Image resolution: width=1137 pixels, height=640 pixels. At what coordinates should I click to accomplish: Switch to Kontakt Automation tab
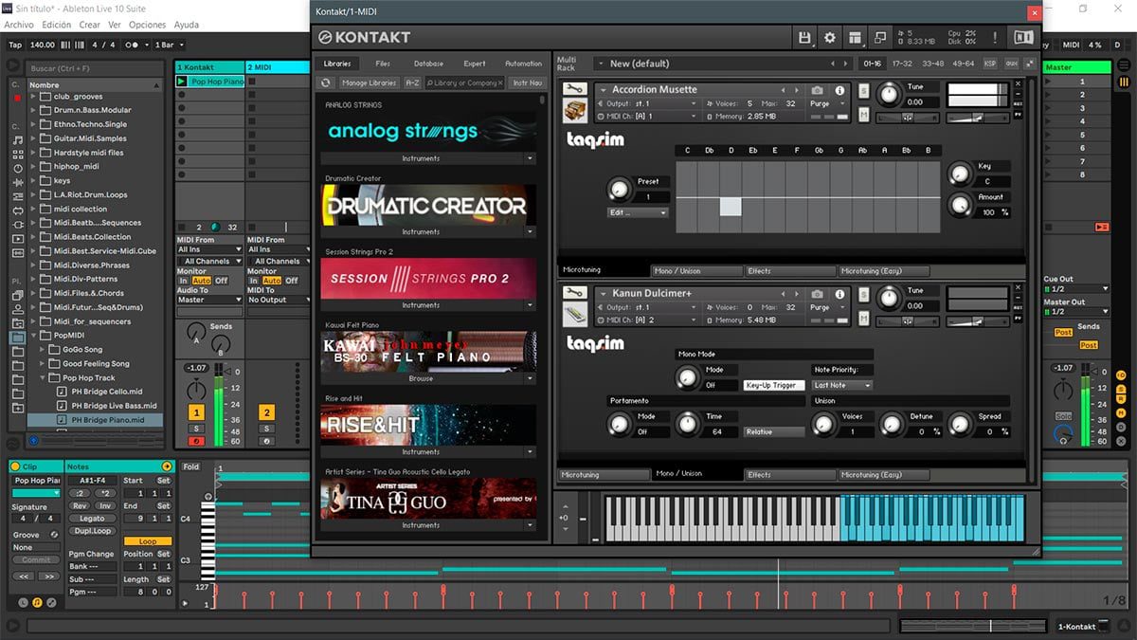tap(523, 64)
